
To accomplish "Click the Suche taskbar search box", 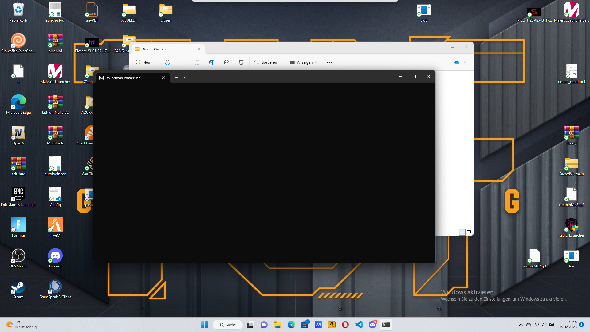I will tap(228, 325).
